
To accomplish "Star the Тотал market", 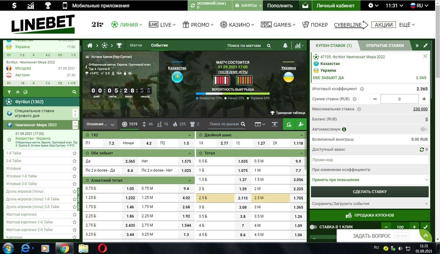I will [x=201, y=153].
